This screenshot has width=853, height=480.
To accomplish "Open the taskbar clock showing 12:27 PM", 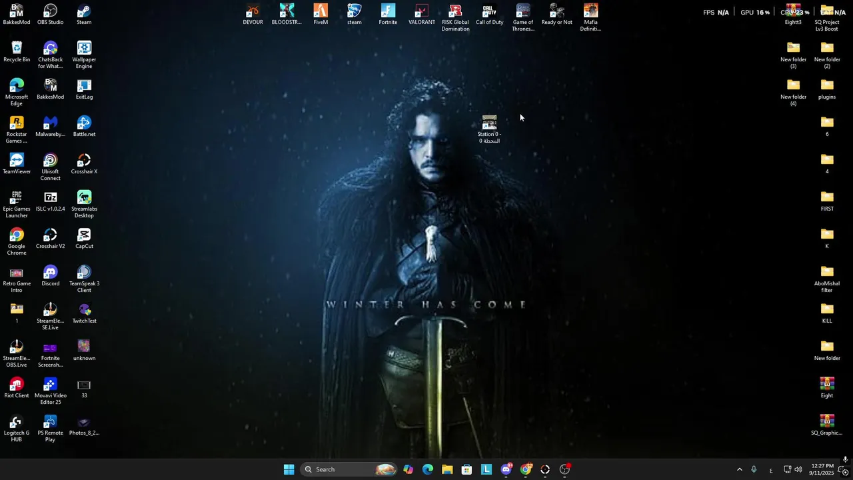I will pyautogui.click(x=823, y=469).
